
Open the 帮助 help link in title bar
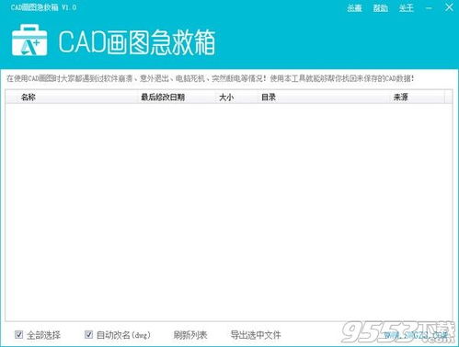point(381,8)
